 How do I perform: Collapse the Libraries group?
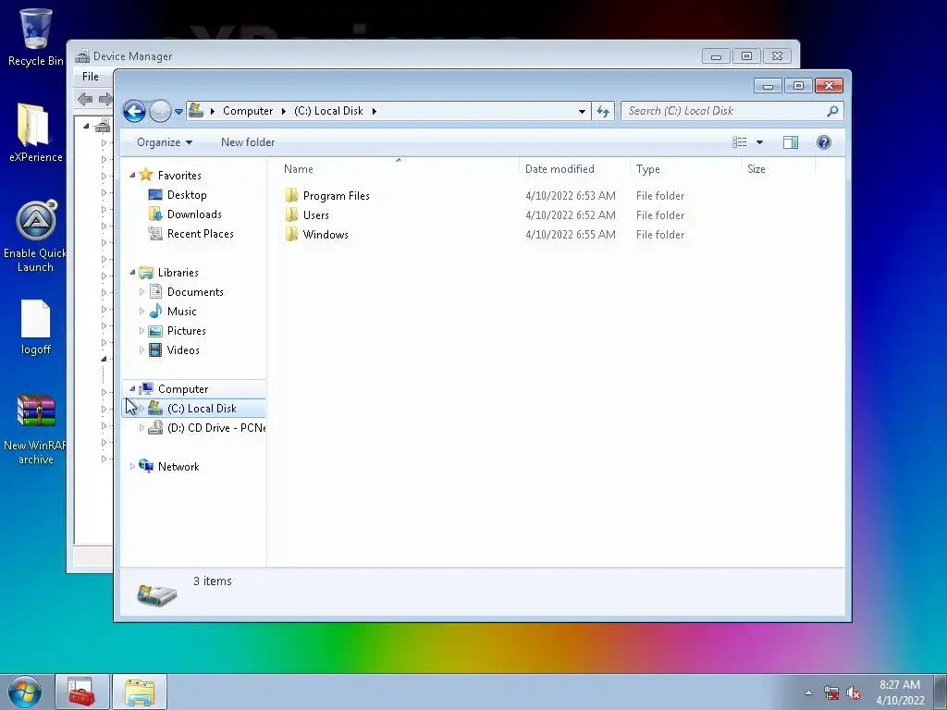tap(132, 273)
